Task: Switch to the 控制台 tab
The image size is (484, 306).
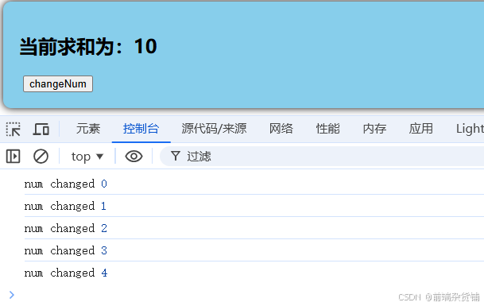Action: tap(141, 129)
